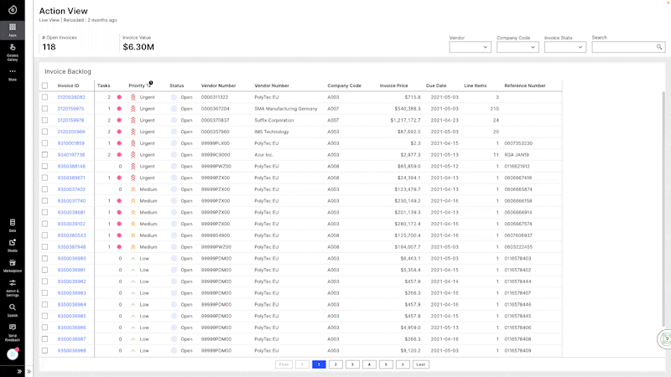Toggle the select-all checkbox in header
Image resolution: width=671 pixels, height=377 pixels.
click(45, 85)
